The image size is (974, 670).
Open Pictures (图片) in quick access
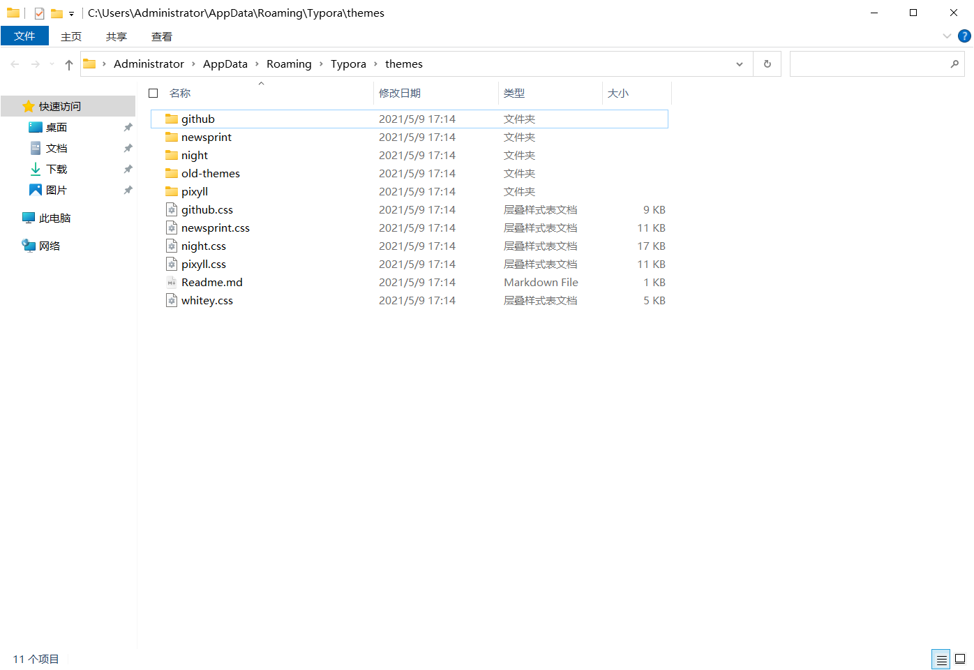pos(57,190)
